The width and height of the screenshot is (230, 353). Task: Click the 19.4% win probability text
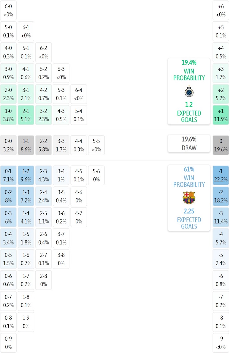[x=189, y=63]
